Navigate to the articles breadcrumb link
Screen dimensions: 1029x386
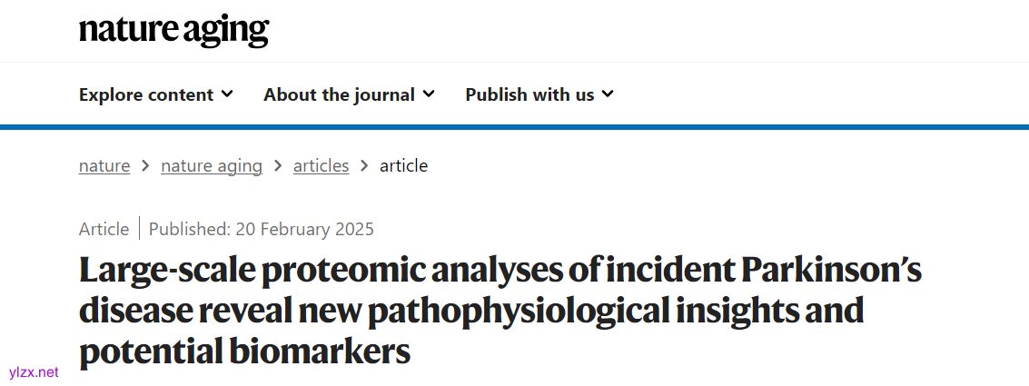click(x=321, y=165)
